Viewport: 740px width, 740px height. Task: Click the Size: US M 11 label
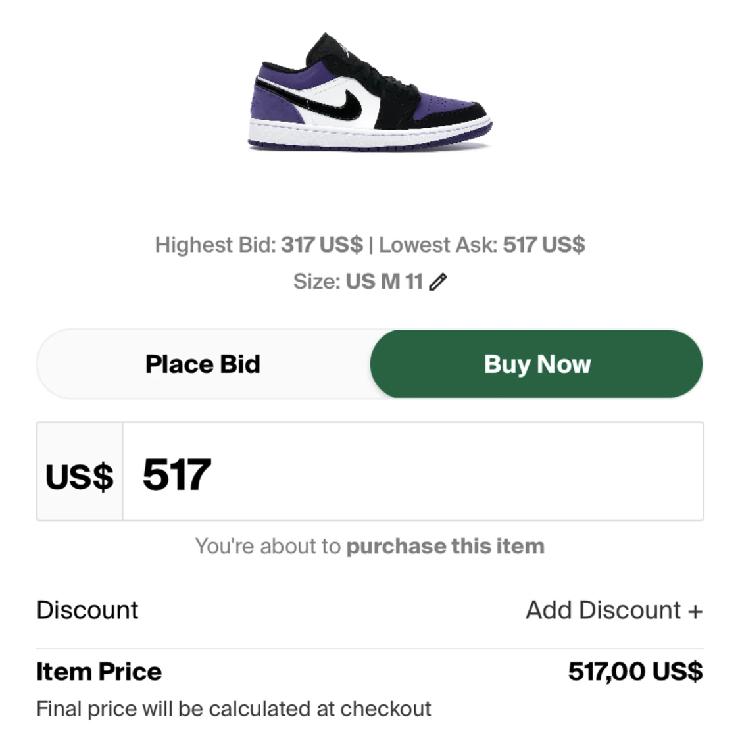point(358,280)
